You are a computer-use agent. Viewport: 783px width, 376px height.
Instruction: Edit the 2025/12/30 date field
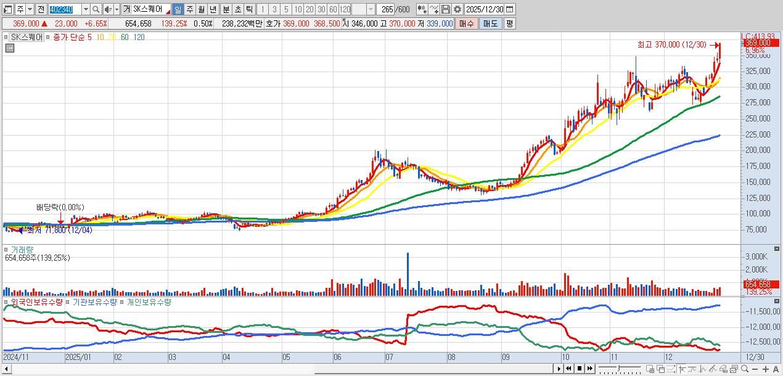484,9
